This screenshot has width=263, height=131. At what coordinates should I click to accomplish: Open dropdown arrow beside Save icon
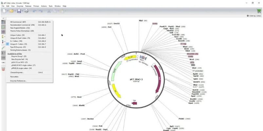pos(23,11)
